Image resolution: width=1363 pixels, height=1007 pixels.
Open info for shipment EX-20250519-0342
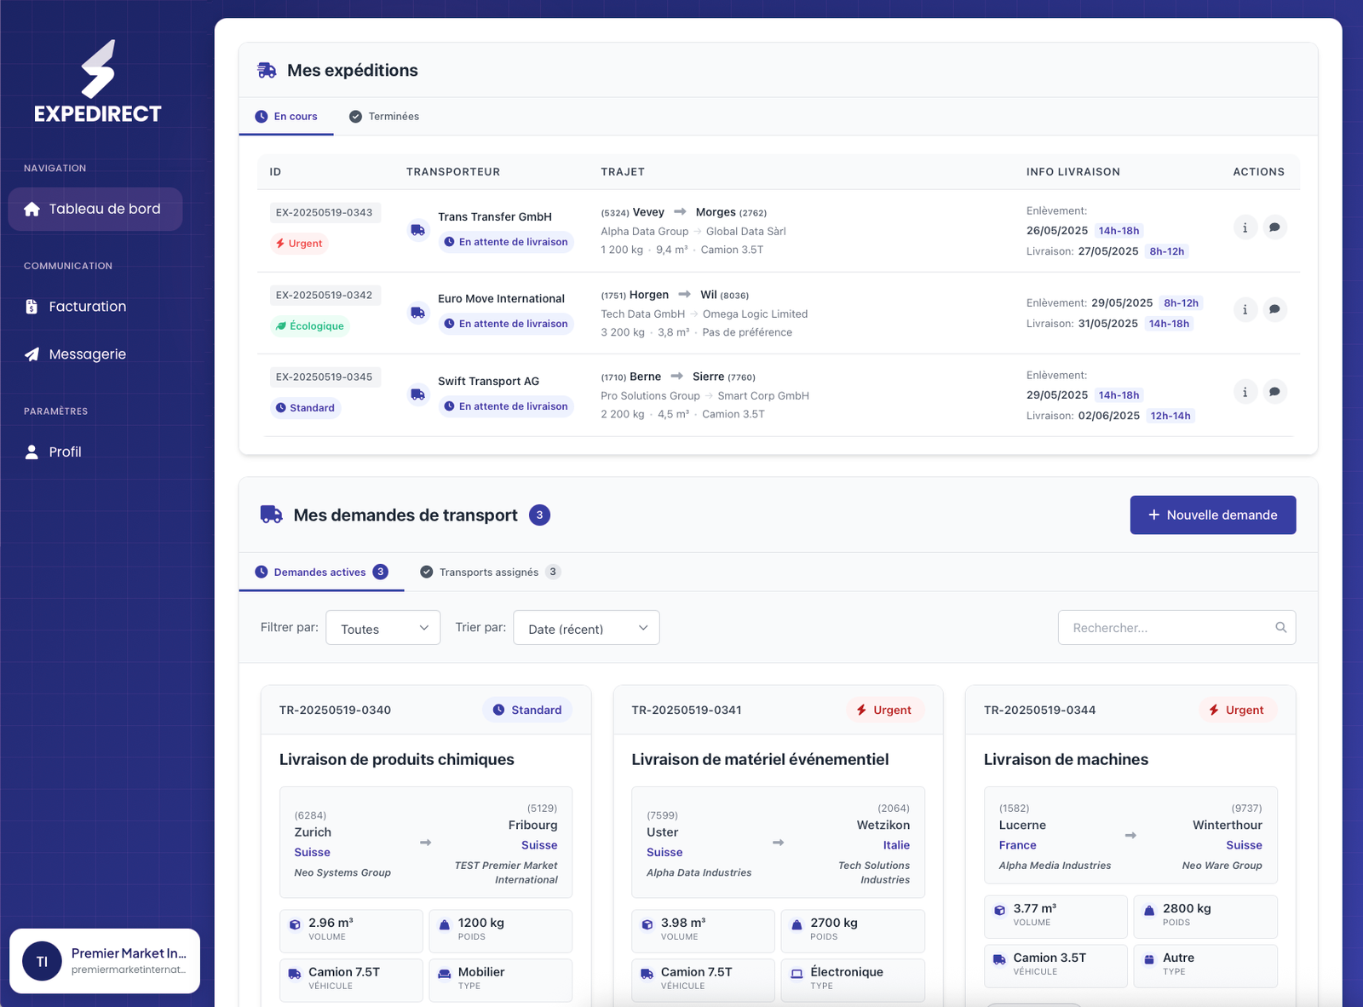1245,309
